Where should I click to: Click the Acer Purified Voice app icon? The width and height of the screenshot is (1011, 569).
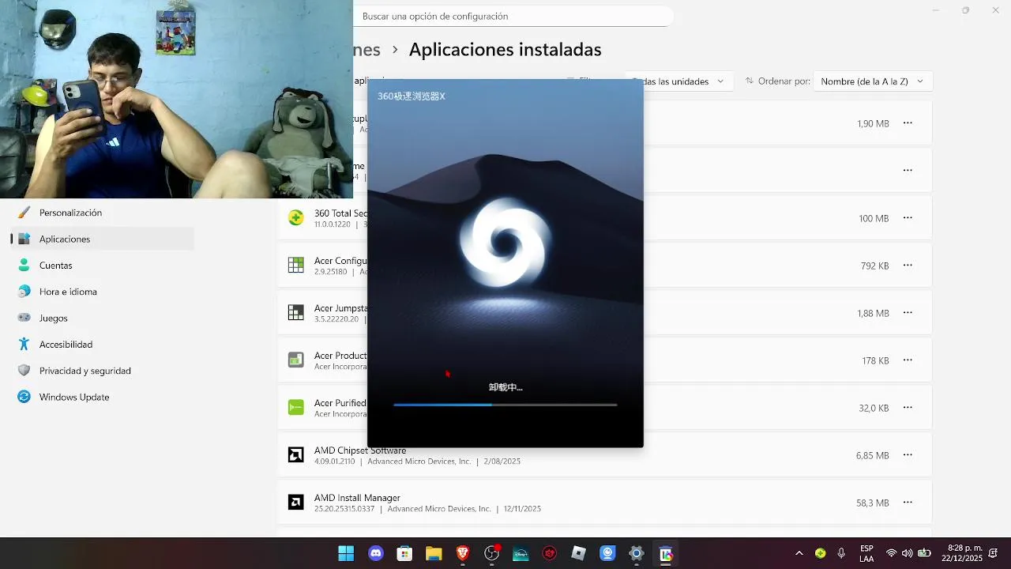pos(296,408)
